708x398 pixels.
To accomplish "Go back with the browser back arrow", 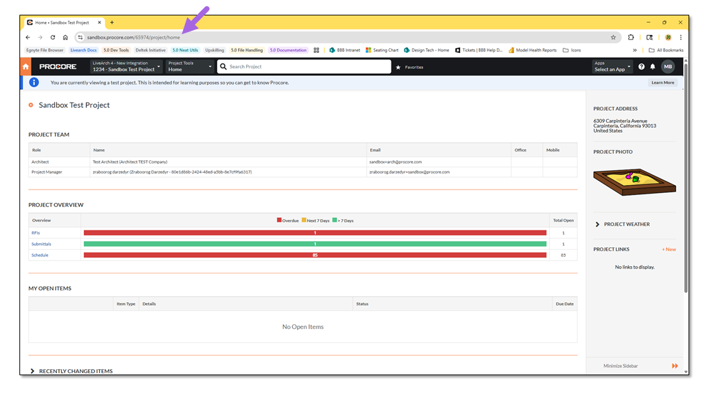I will tap(28, 38).
